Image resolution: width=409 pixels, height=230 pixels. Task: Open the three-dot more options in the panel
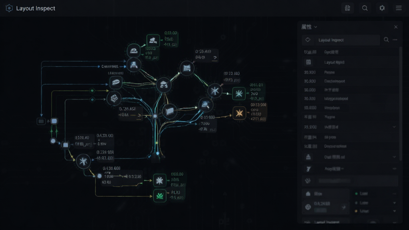tap(395, 40)
